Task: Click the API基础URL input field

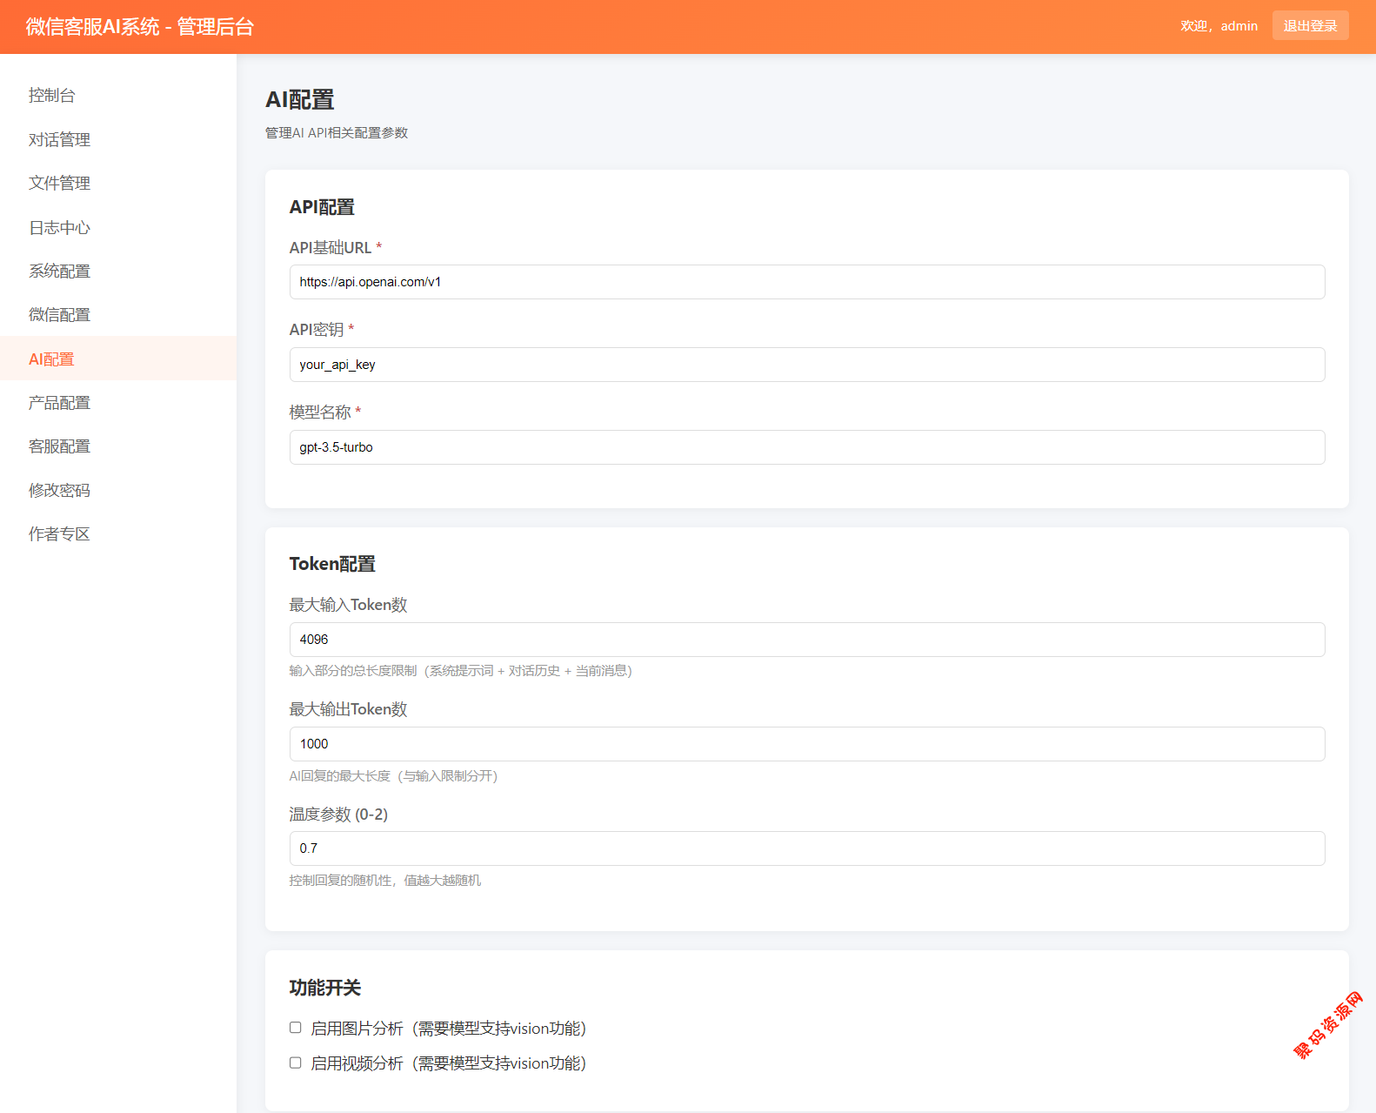Action: pos(806,282)
